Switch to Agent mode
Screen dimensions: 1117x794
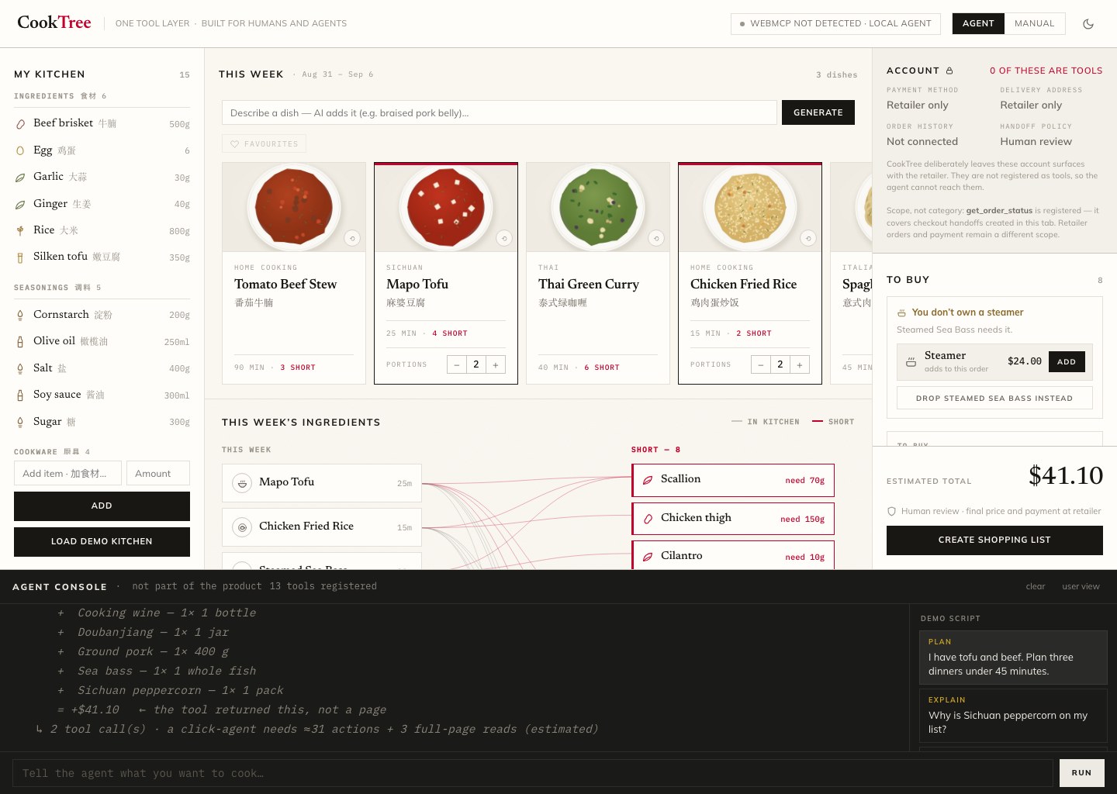coord(978,23)
